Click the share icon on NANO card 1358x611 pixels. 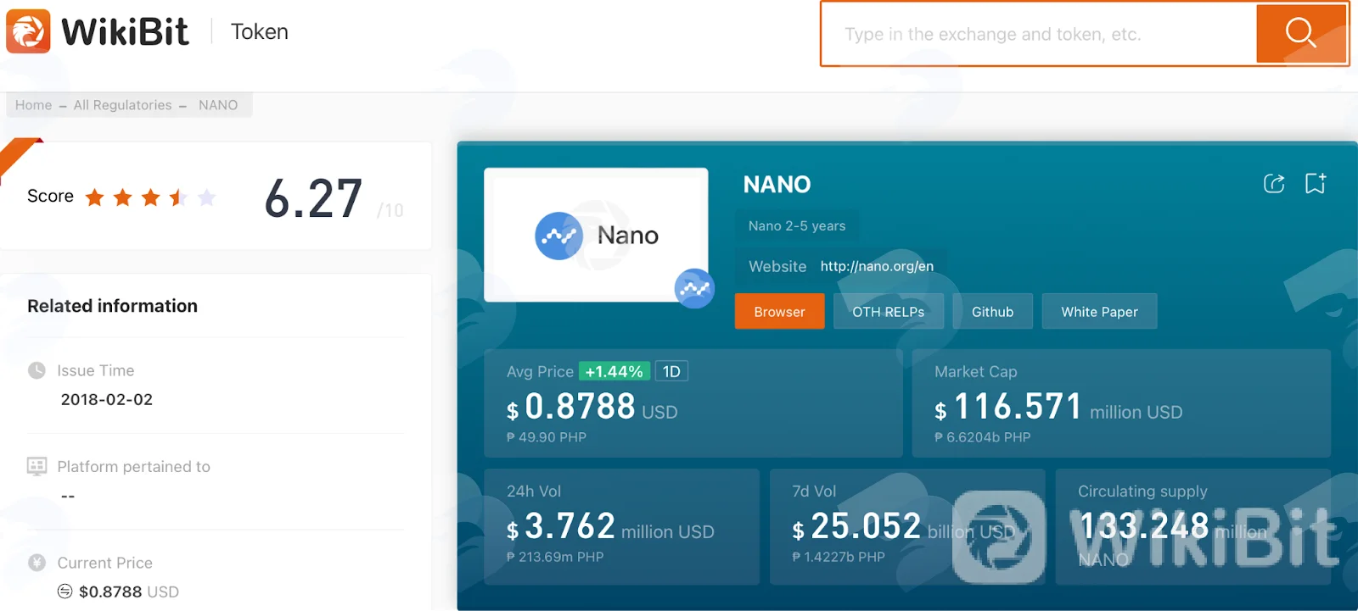(x=1274, y=183)
